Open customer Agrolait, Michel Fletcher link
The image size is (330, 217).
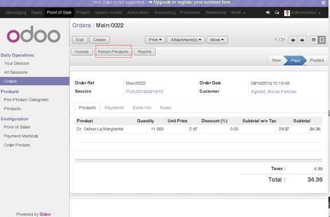click(274, 92)
